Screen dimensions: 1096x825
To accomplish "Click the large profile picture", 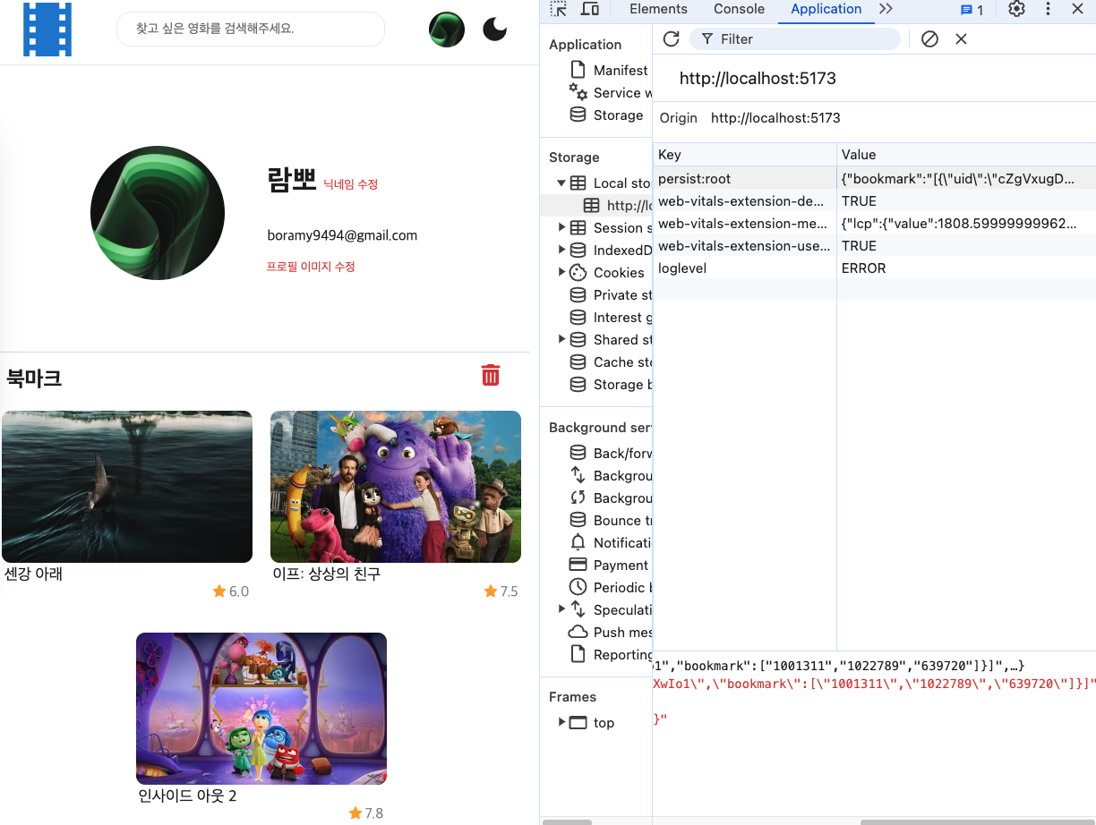I will pos(158,213).
